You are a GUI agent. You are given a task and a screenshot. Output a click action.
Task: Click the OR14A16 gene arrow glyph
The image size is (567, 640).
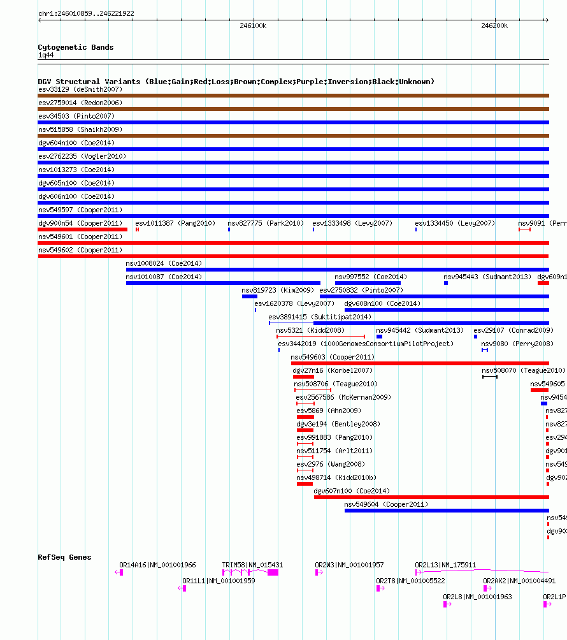coord(119,572)
